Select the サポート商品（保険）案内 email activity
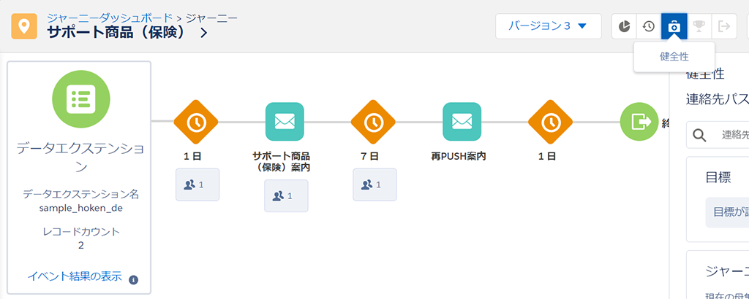Viewport: 749px width, 299px height. tap(285, 122)
